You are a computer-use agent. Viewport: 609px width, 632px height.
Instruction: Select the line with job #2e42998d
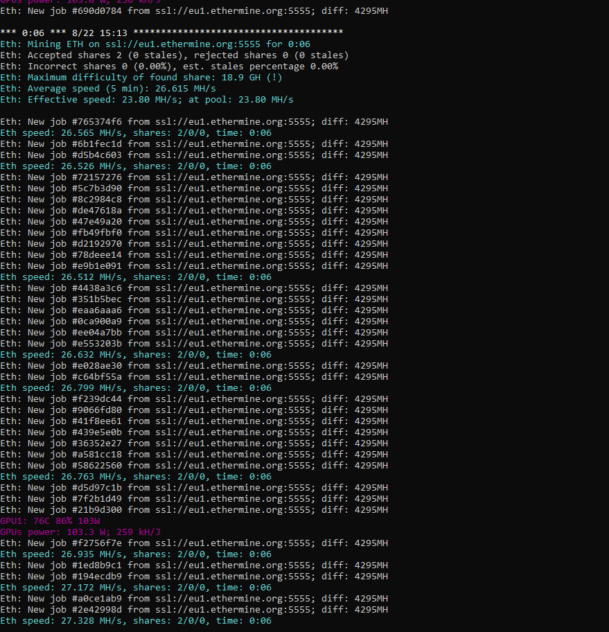(x=194, y=609)
